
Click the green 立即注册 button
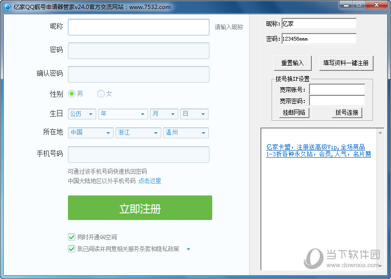point(140,208)
